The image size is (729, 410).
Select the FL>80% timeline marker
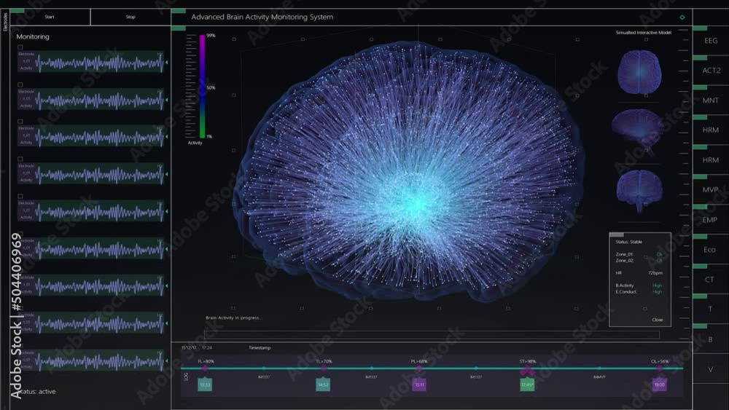coord(206,368)
